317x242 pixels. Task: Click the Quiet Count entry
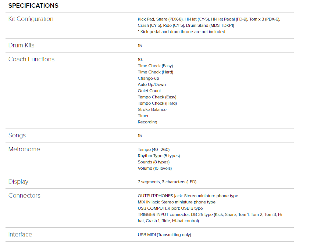149,91
